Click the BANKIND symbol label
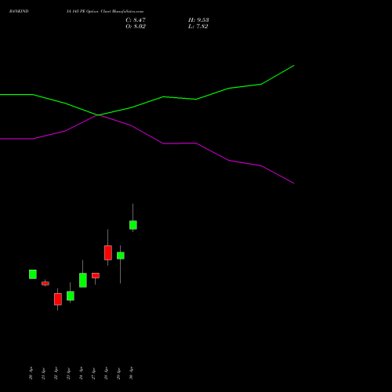 19,12
